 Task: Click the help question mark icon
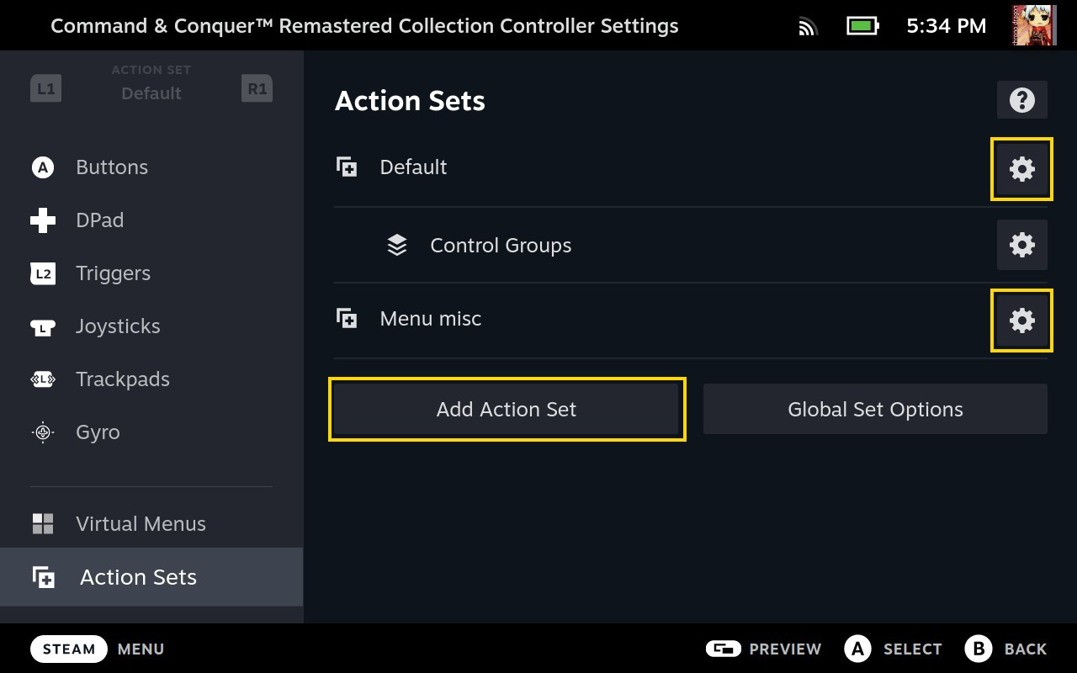click(1021, 100)
